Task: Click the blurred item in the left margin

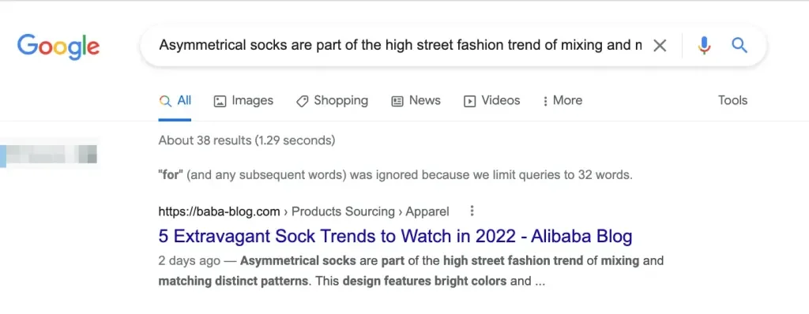Action: point(49,154)
